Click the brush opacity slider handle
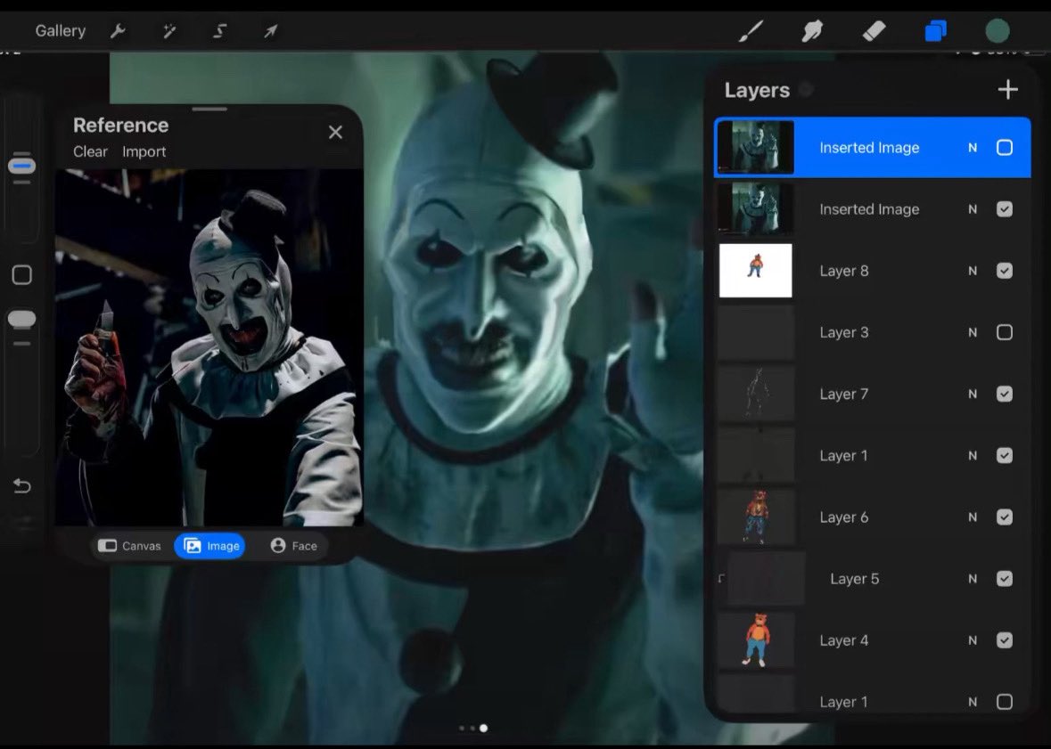 (x=21, y=319)
